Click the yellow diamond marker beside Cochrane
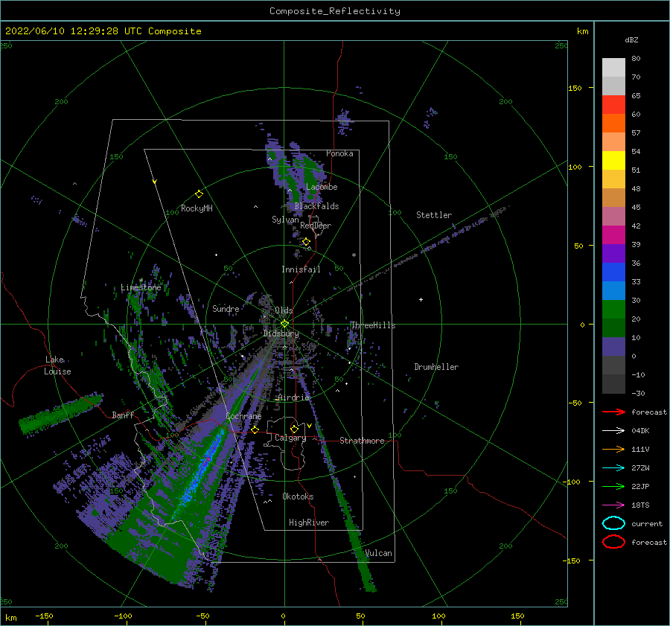The image size is (670, 626). pos(255,429)
